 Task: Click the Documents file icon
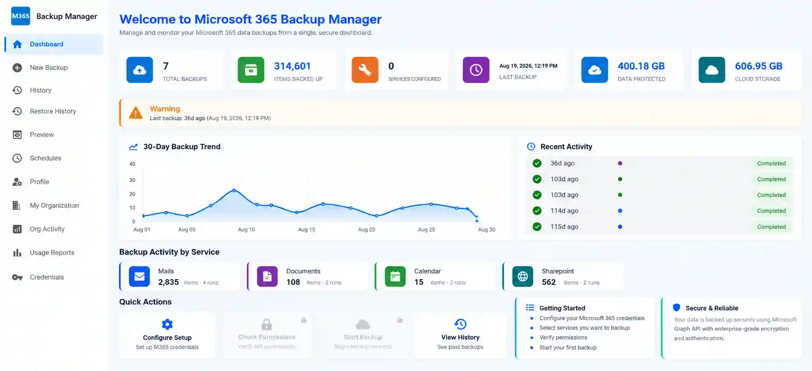coord(267,276)
